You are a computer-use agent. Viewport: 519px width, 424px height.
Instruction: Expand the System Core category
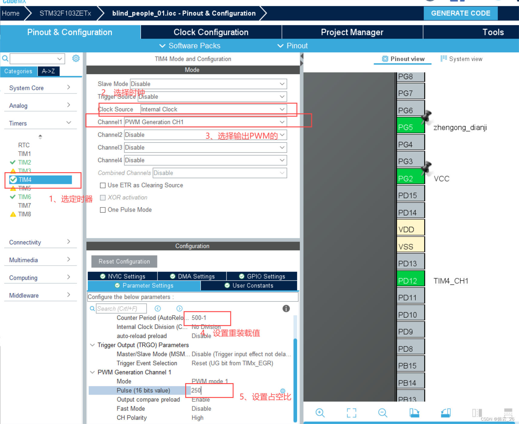[40, 88]
